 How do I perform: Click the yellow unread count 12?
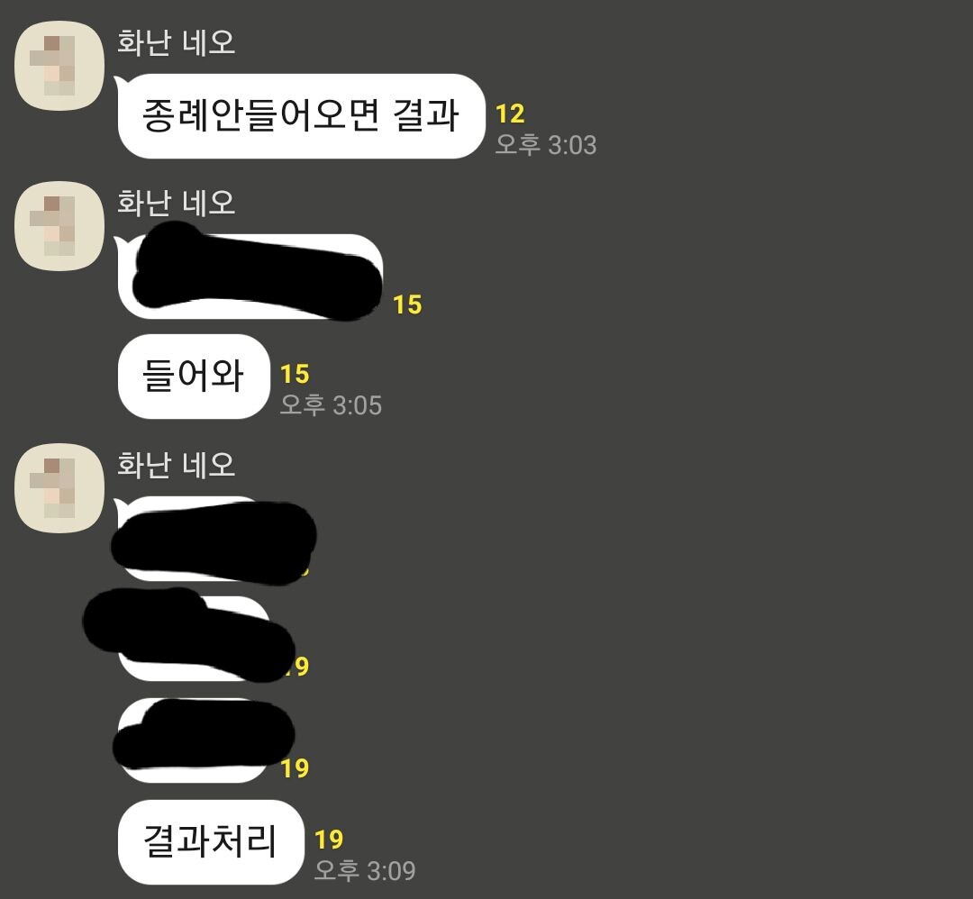(510, 114)
